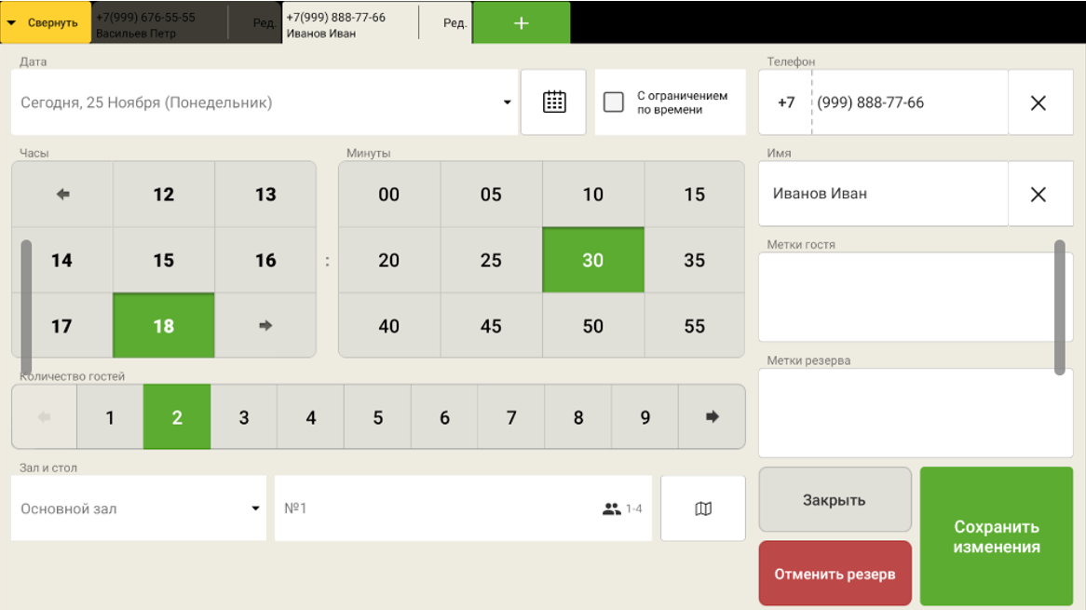Clear the phone number field
1086x610 pixels.
(x=1038, y=102)
